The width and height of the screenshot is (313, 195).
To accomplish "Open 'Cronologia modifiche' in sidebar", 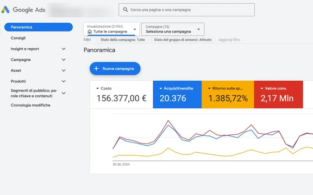I will pos(30,105).
